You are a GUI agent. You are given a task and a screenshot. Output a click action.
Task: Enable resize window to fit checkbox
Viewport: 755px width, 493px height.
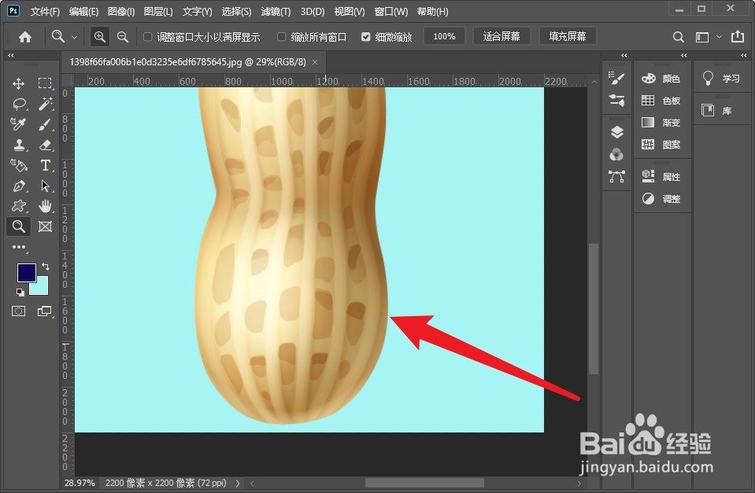[148, 36]
